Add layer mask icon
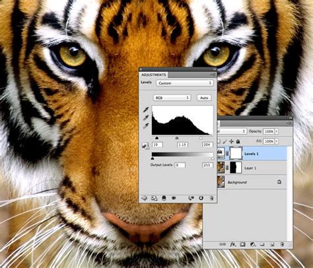This screenshot has height=268, width=313. pyautogui.click(x=242, y=244)
